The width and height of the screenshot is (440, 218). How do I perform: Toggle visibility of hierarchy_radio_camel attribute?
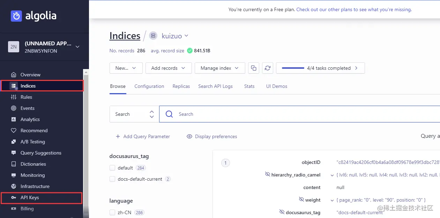click(268, 174)
